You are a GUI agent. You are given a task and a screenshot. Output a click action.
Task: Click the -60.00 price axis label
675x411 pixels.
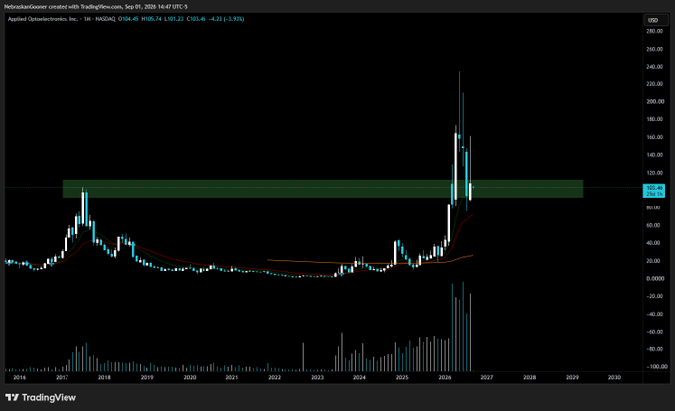tap(654, 332)
